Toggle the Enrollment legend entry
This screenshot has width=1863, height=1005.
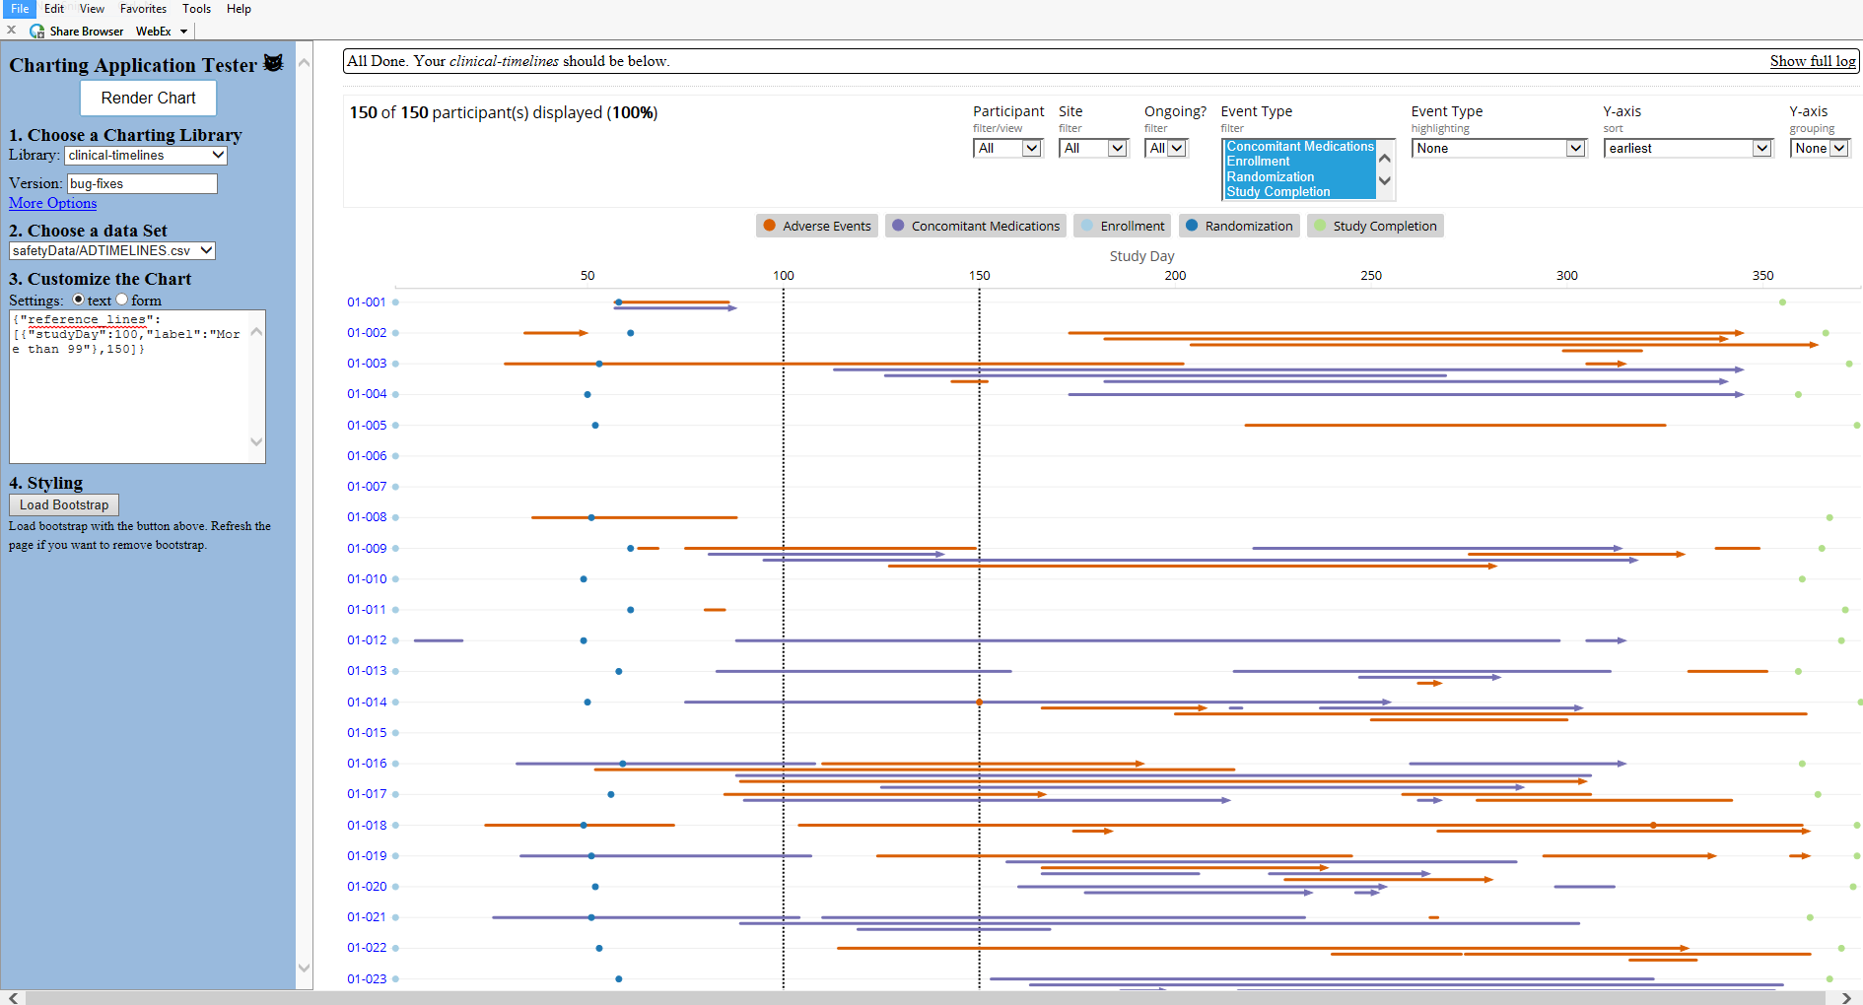coord(1122,226)
